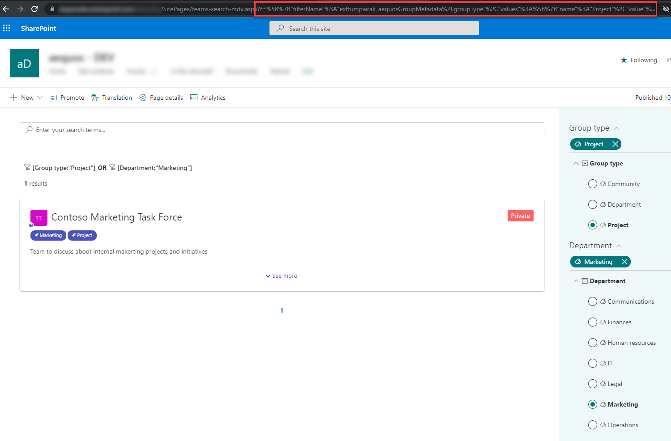Collapse the Department tree node

[x=576, y=281]
